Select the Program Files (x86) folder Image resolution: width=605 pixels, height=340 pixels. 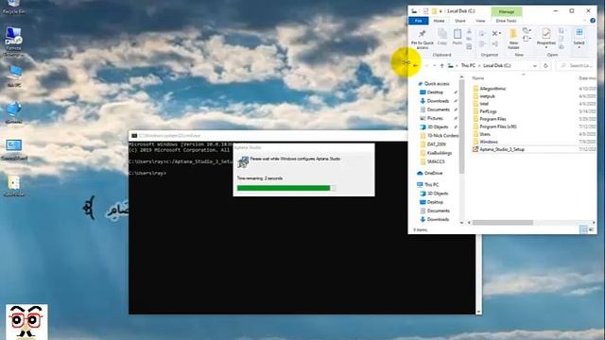pyautogui.click(x=498, y=127)
